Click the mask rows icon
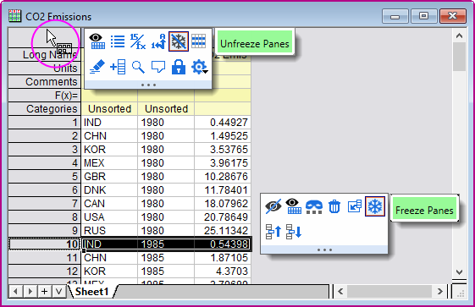The height and width of the screenshot is (307, 475). coord(314,207)
